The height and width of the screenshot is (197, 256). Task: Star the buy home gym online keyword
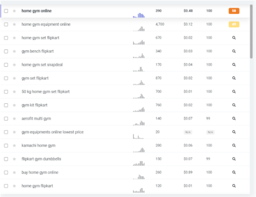pyautogui.click(x=14, y=172)
